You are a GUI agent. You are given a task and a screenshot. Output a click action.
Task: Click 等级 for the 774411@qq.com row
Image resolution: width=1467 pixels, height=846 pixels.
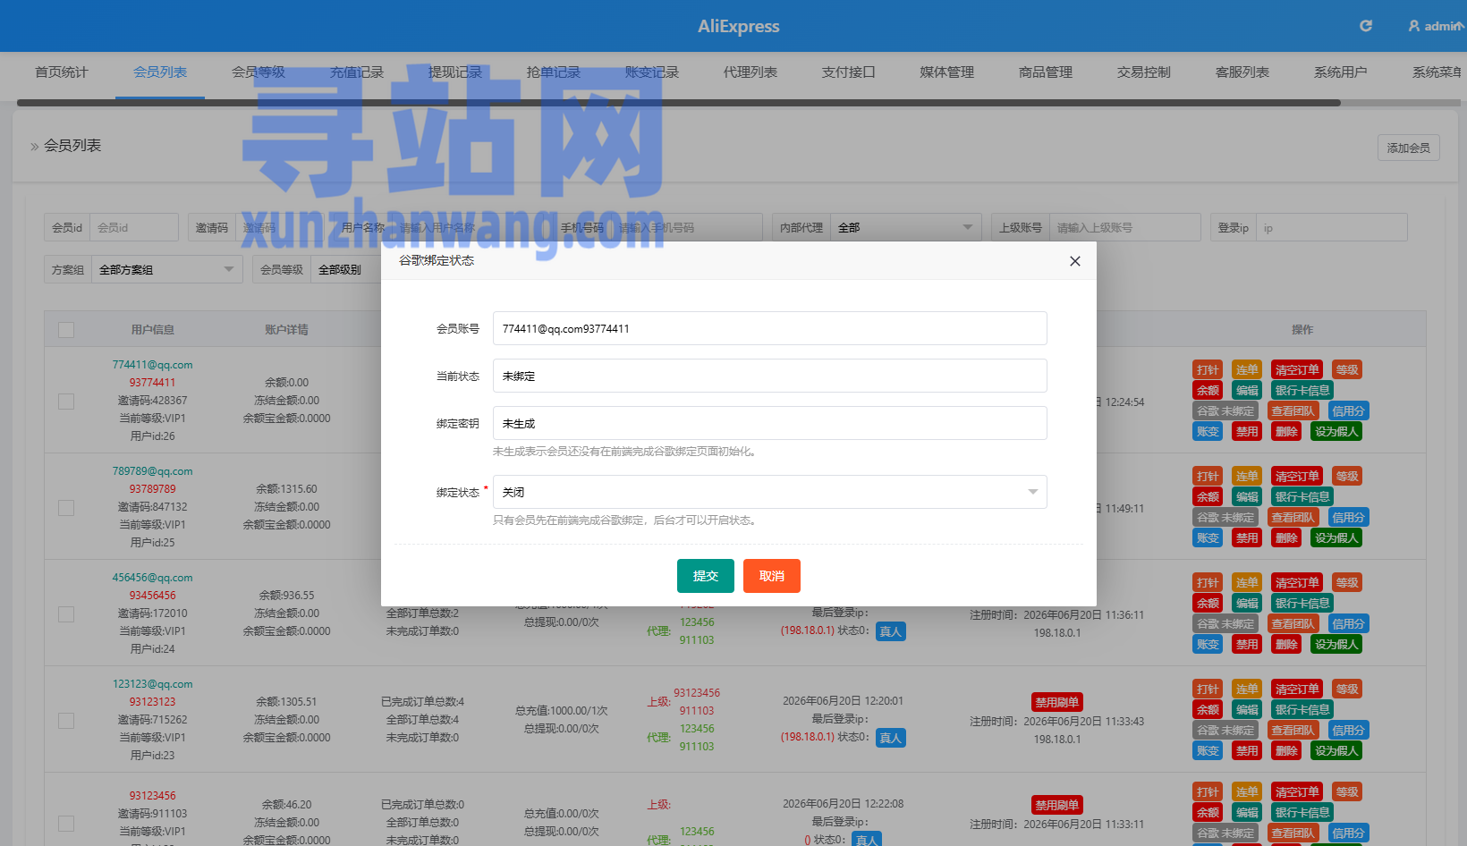[1347, 369]
